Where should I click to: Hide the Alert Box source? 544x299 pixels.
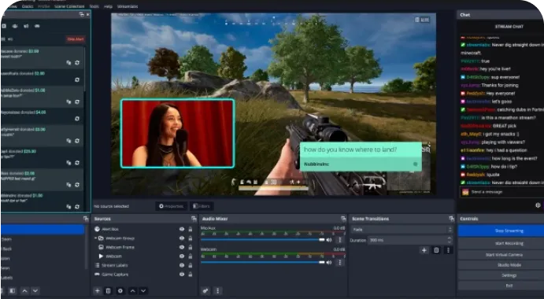point(181,229)
